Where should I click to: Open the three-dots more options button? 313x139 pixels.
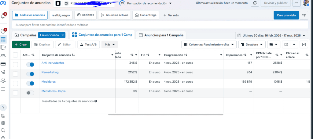coord(296,3)
